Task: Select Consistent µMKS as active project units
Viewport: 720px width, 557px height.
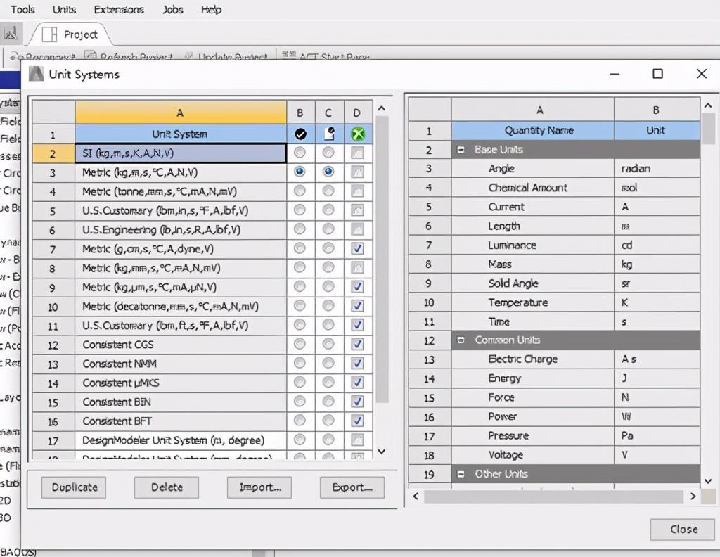Action: (x=300, y=382)
